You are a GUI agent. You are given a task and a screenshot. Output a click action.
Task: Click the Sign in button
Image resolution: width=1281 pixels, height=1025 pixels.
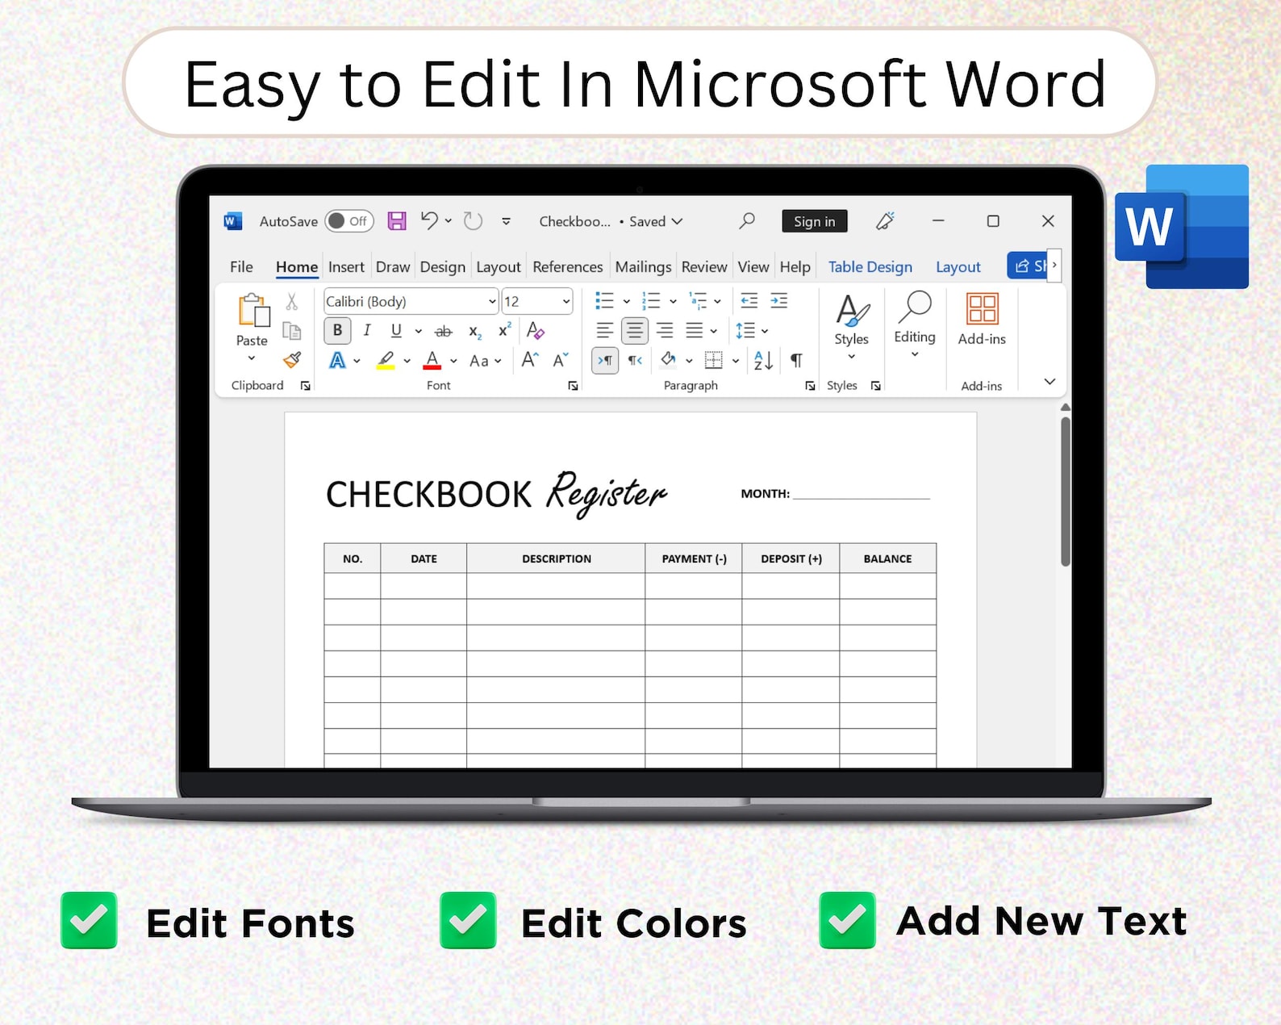815,221
